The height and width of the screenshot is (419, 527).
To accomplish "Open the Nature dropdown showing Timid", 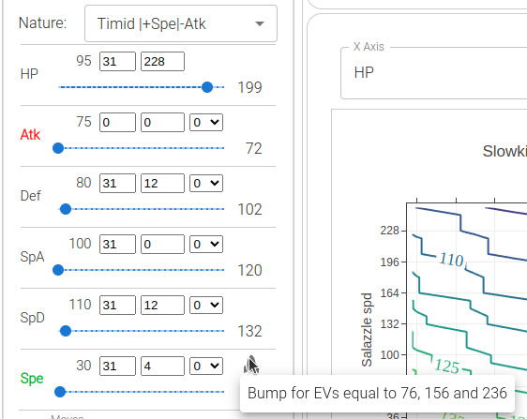I will click(181, 23).
